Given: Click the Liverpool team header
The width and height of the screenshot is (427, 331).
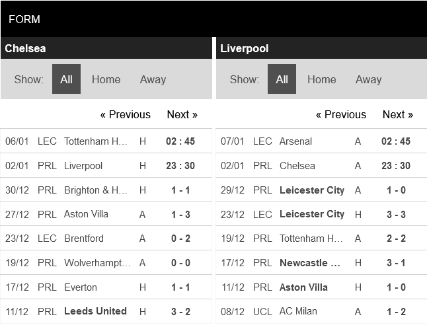Looking at the screenshot, I should (x=244, y=48).
